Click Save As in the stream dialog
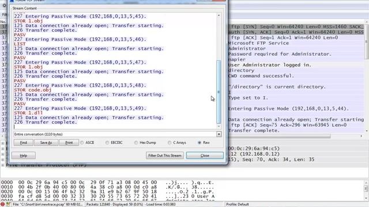The height and width of the screenshot is (207, 369). tap(46, 143)
